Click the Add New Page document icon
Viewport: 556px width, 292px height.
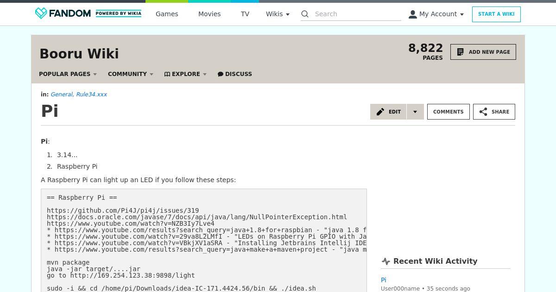[x=460, y=52]
